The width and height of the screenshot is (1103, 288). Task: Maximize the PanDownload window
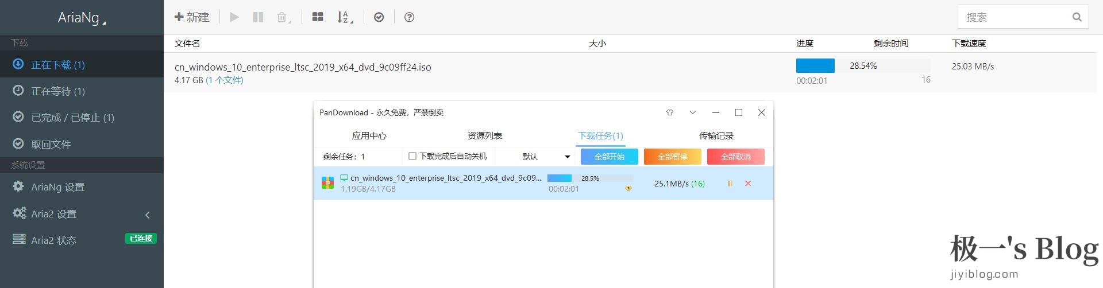[x=739, y=112]
